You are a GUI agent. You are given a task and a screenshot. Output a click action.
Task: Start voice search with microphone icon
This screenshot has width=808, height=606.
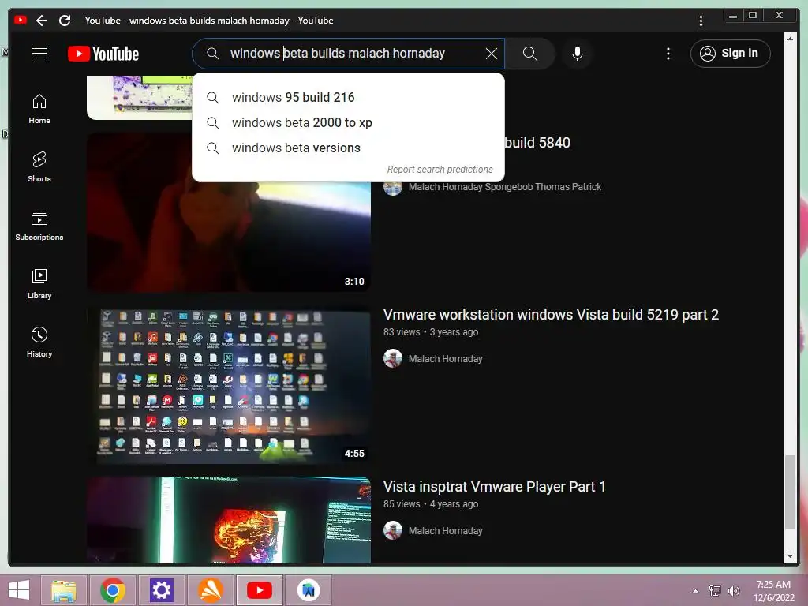[577, 54]
